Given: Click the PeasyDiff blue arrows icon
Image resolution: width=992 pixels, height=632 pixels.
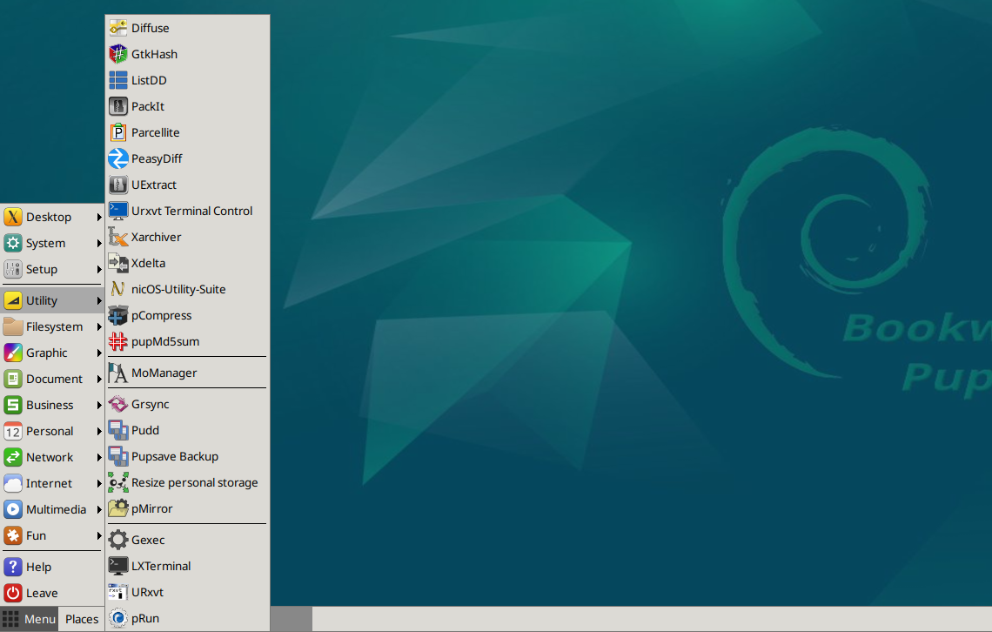Looking at the screenshot, I should (118, 158).
